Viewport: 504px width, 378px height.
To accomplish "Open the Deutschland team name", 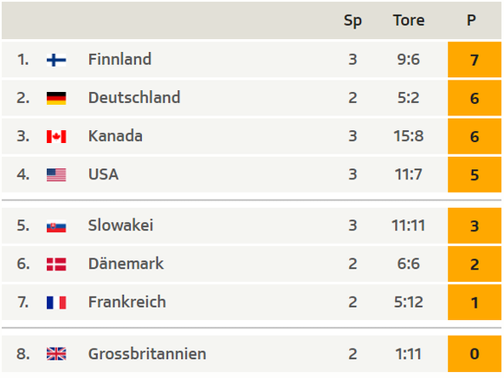I will point(134,97).
